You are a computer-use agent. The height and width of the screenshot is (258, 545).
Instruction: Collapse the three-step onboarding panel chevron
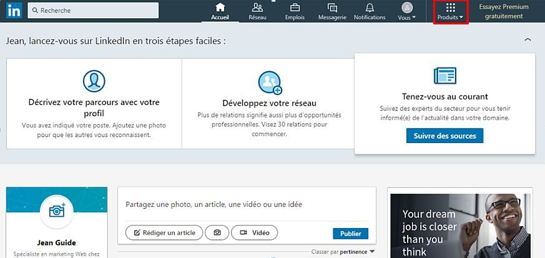[528, 39]
